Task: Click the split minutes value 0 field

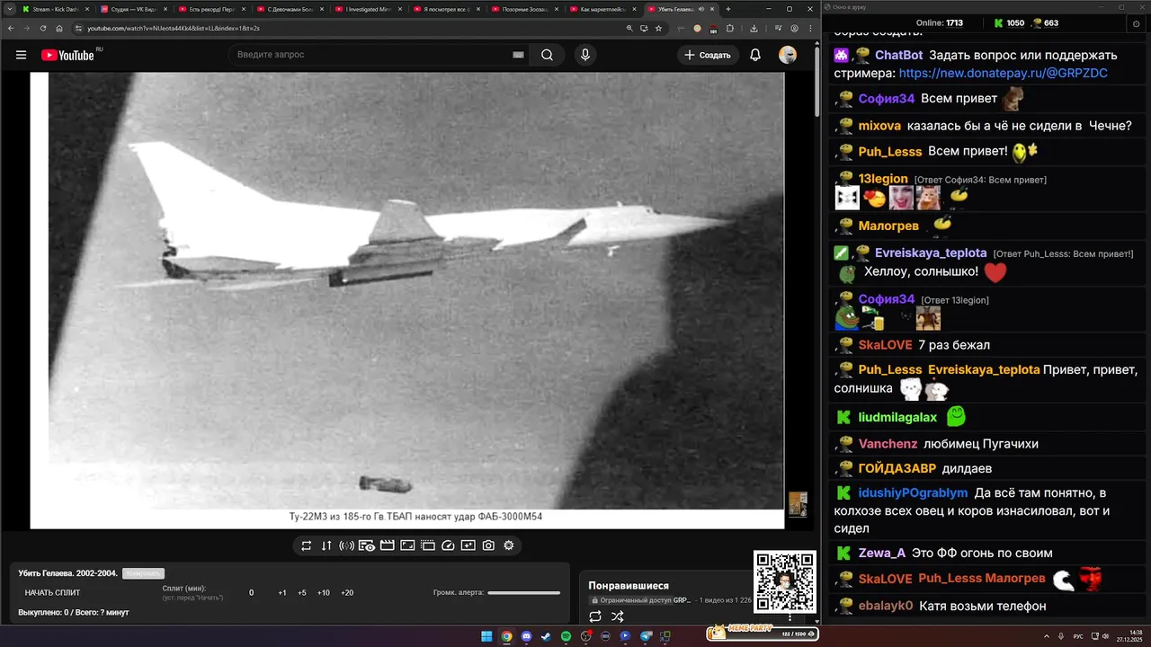Action: [251, 593]
